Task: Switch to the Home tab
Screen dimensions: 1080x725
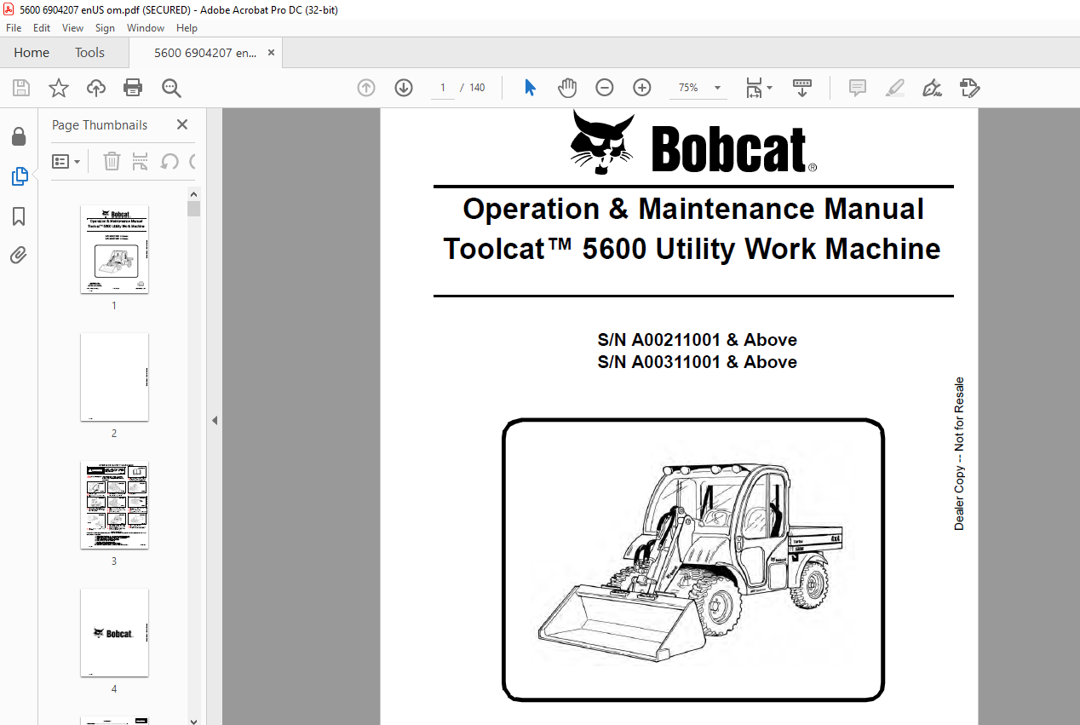Action: pyautogui.click(x=32, y=53)
